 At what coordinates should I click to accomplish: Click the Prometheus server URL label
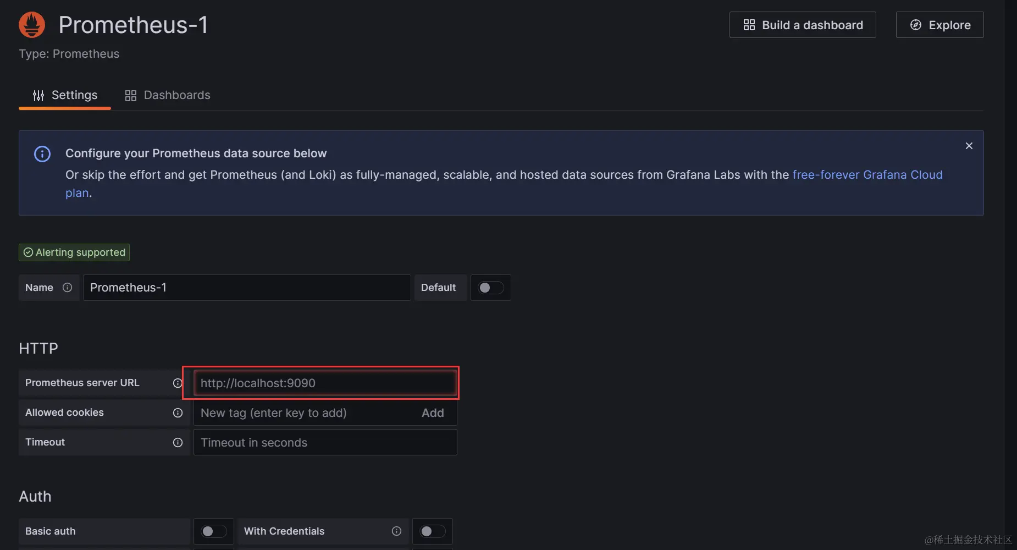click(x=82, y=383)
